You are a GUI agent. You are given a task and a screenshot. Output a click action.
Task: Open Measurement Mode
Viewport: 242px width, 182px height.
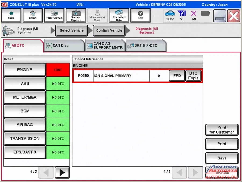click(97, 15)
